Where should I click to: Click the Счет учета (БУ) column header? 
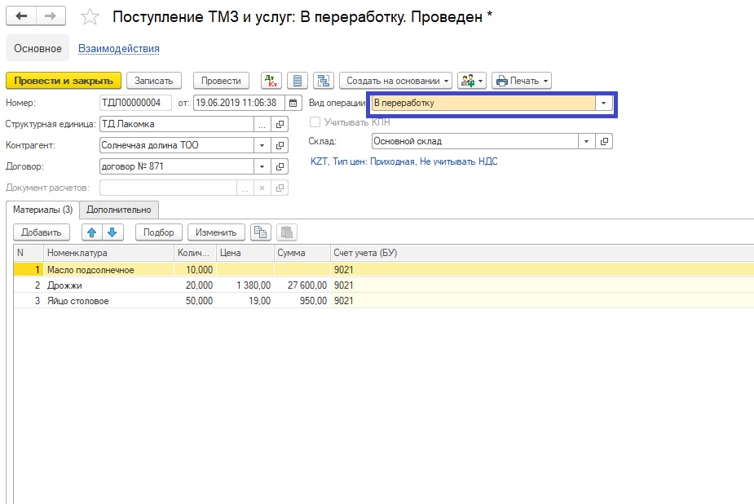[542, 253]
